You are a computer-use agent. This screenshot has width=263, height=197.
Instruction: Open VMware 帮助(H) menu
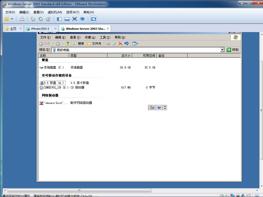coord(89,12)
